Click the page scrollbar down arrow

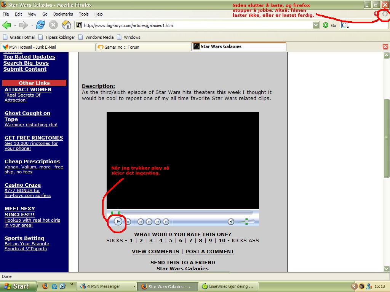point(386,269)
